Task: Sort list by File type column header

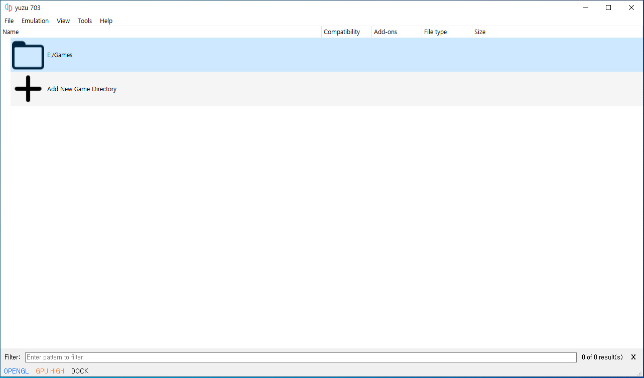Action: pos(447,32)
